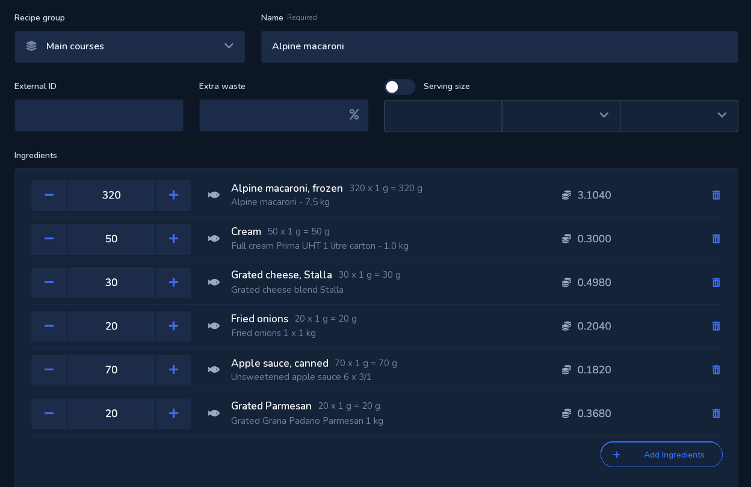Screen dimensions: 751x487
Task: Increase quantity for Apple sauce, canned
Action: (x=173, y=370)
